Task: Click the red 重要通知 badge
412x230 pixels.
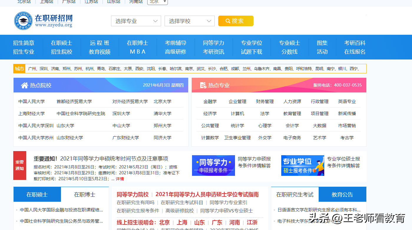Action: 20,165
